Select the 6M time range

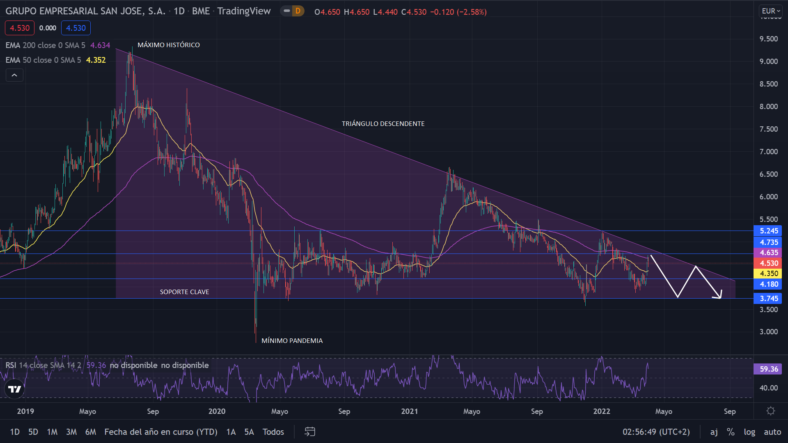coord(90,432)
